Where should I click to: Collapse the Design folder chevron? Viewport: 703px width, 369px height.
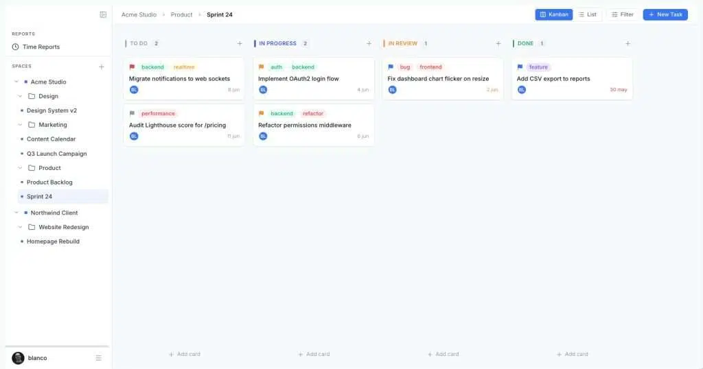[20, 96]
